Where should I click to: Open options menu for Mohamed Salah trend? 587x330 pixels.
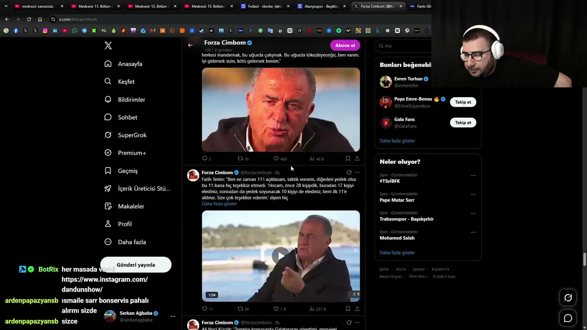(x=473, y=232)
